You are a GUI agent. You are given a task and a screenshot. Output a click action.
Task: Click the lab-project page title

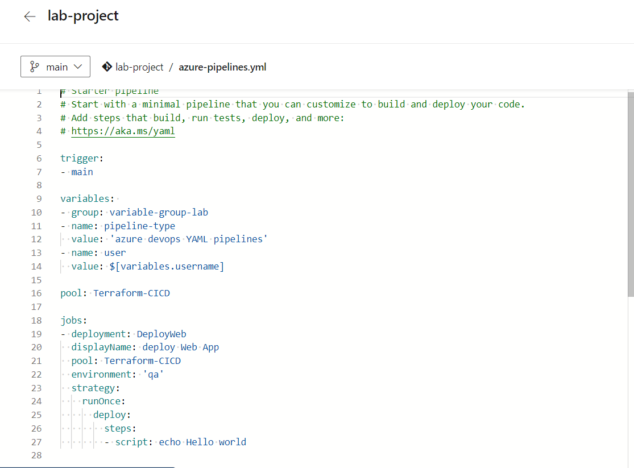(x=83, y=16)
